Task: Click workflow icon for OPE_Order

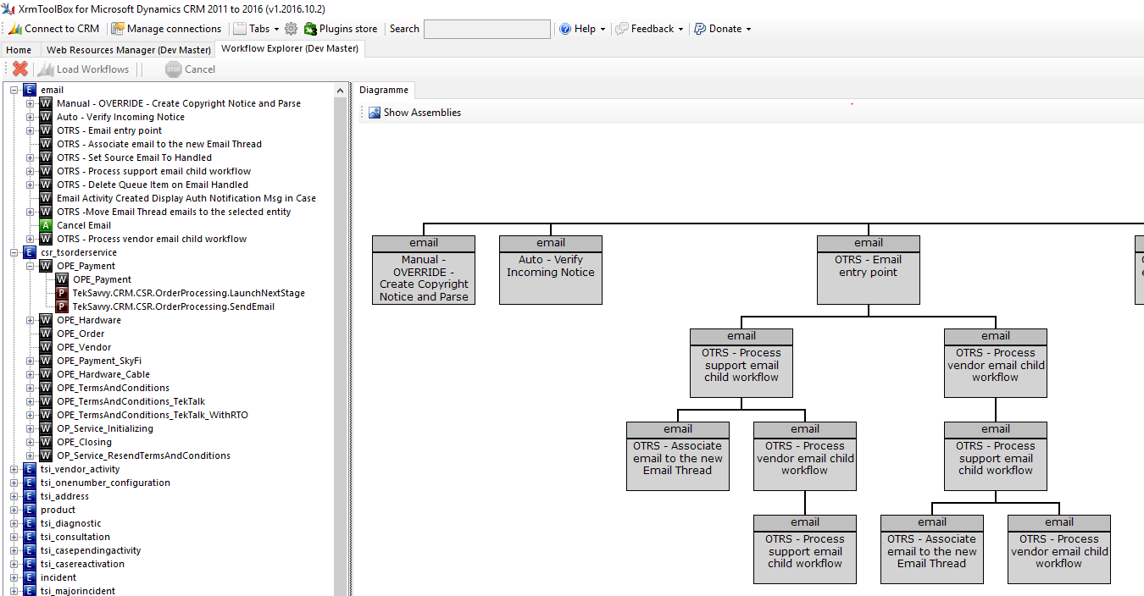Action: pyautogui.click(x=46, y=334)
